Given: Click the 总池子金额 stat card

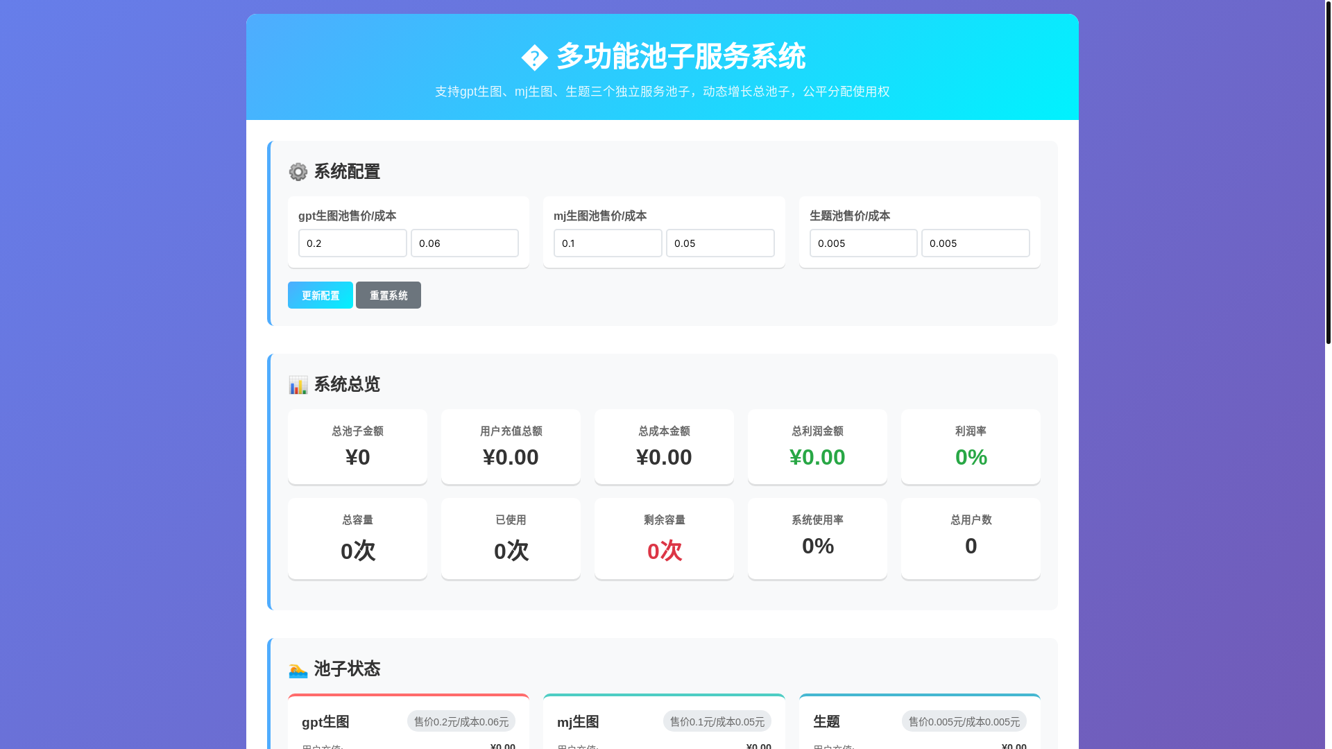Looking at the screenshot, I should pyautogui.click(x=358, y=447).
